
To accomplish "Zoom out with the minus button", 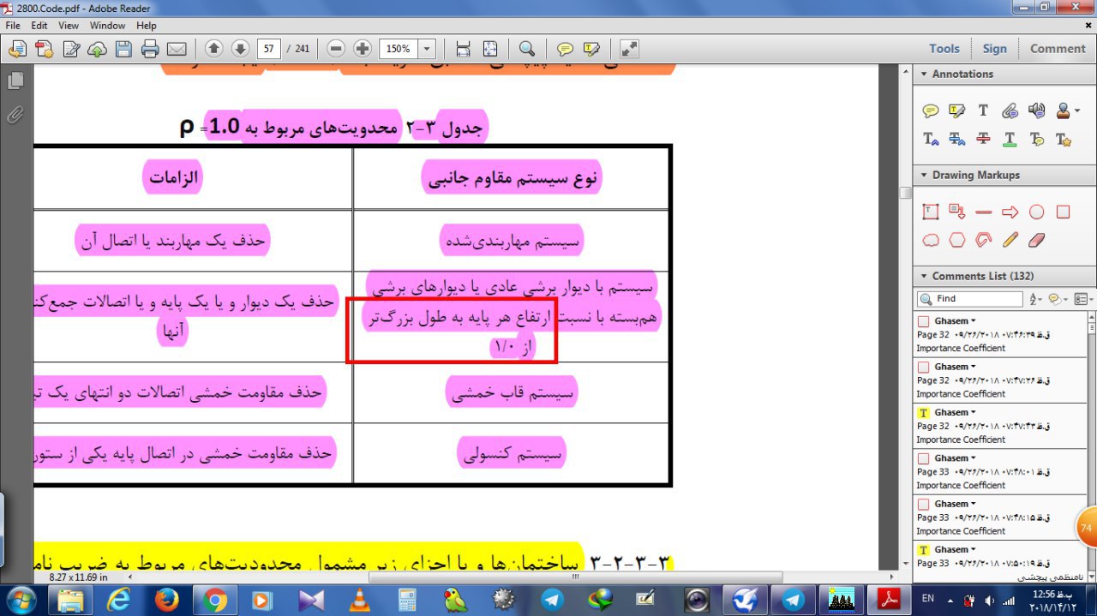I will click(x=336, y=49).
